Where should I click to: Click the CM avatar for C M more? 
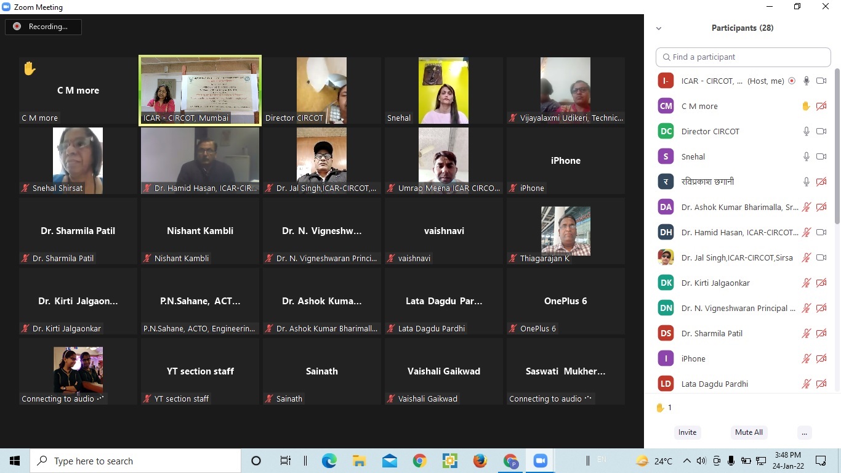coord(666,106)
